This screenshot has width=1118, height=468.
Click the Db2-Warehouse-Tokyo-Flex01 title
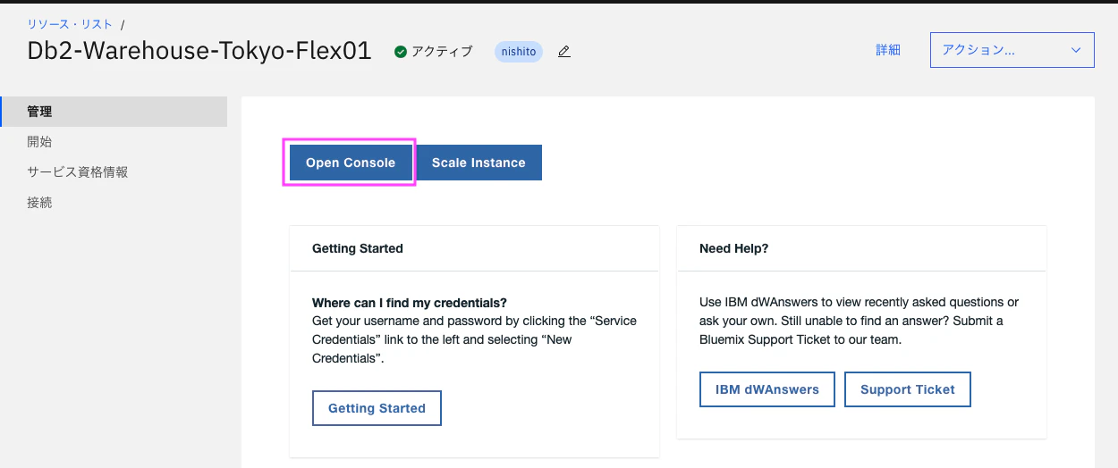point(199,51)
